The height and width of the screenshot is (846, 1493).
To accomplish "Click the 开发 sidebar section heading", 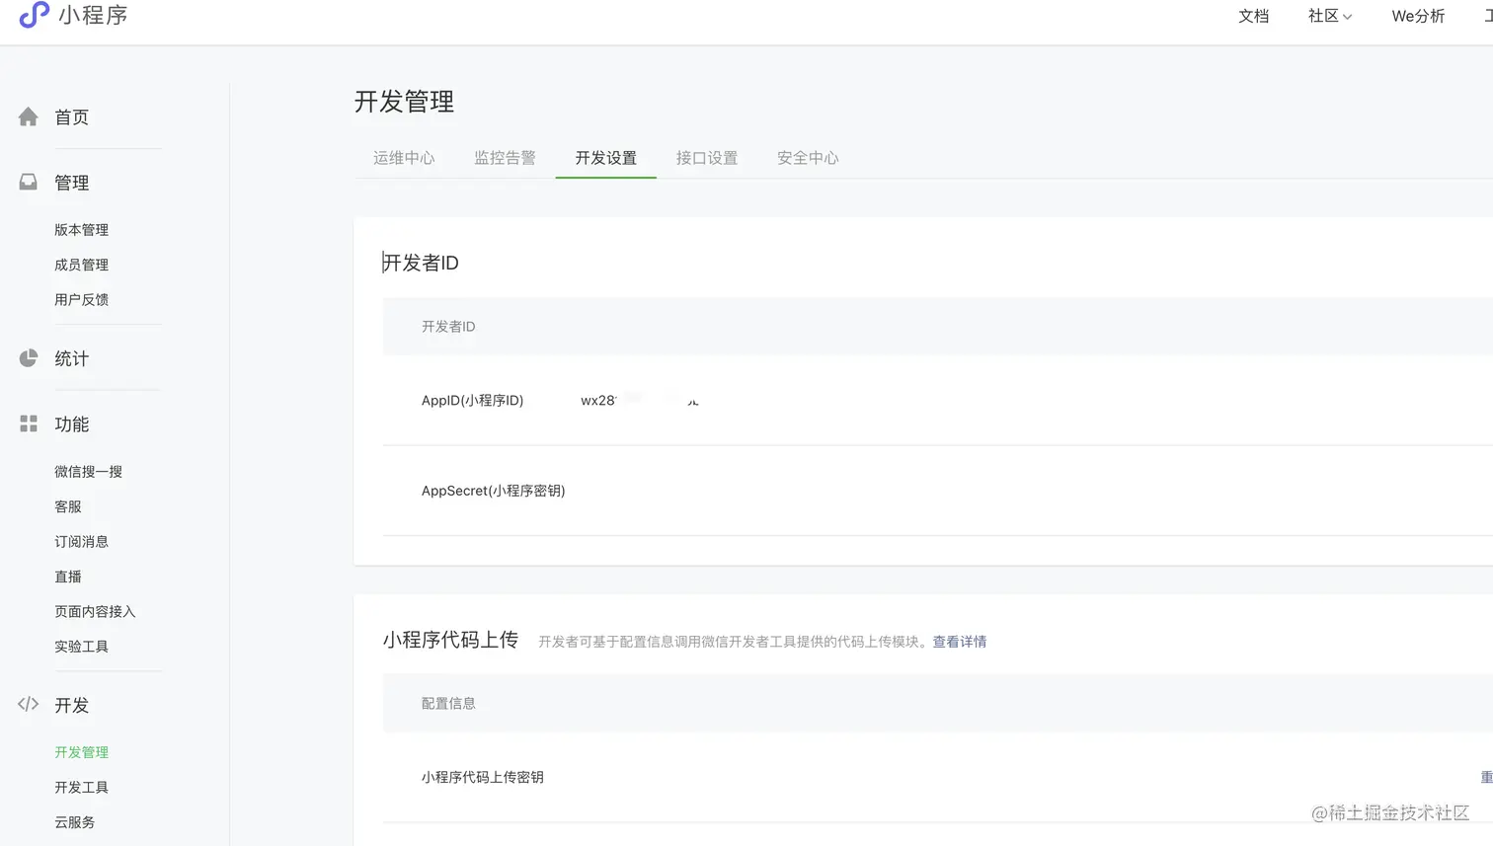I will (71, 706).
